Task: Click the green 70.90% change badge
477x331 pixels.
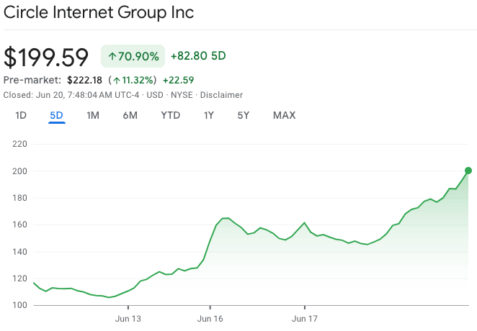Action: coord(133,55)
